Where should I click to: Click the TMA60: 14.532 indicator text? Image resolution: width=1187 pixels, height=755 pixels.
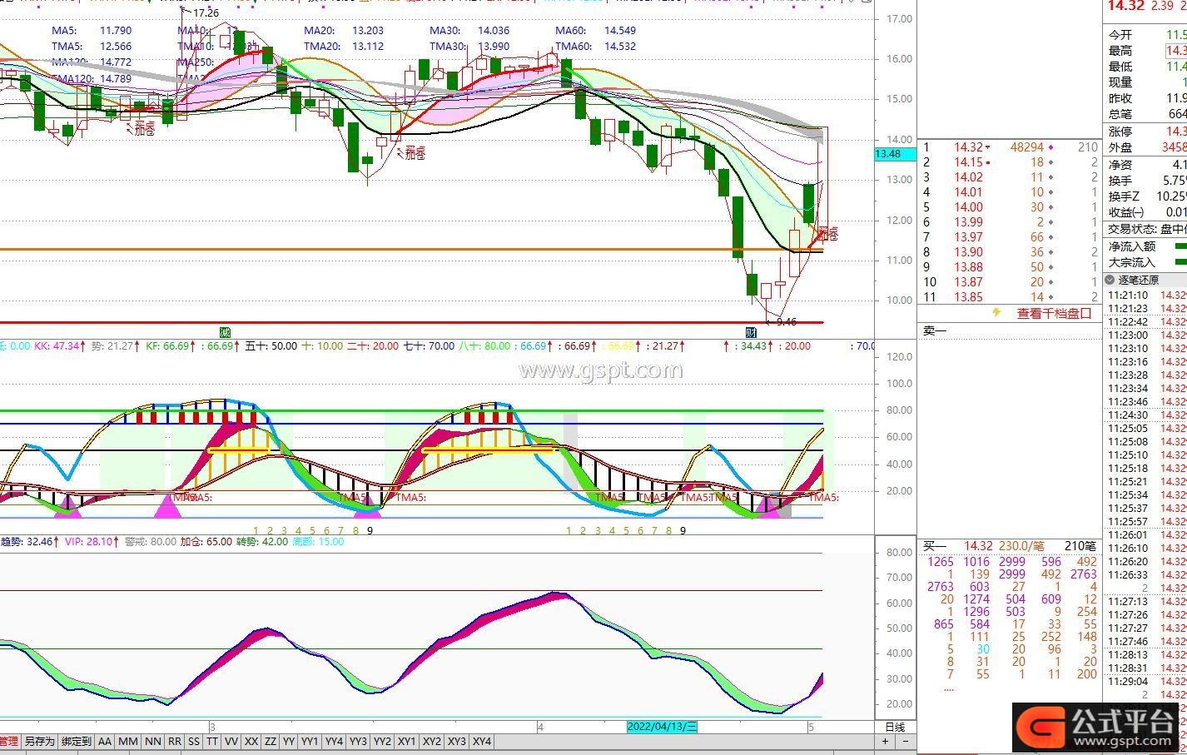coord(596,47)
